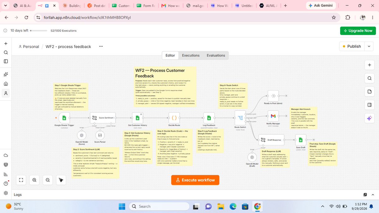Open the Notify Manager Gmail node

coord(273,115)
